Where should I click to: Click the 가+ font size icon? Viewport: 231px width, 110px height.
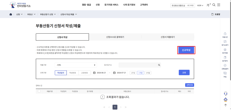click(x=208, y=5)
